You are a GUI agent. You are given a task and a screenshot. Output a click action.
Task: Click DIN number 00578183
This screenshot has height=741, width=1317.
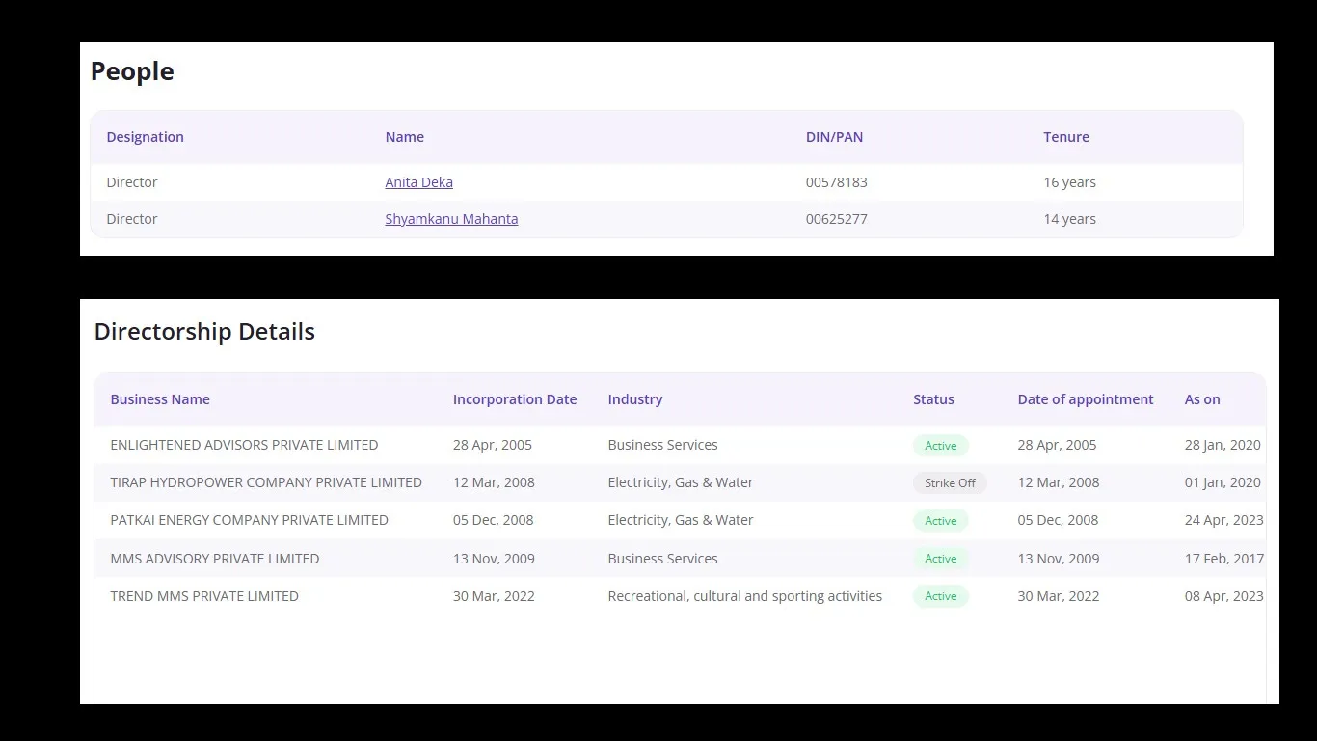(836, 182)
